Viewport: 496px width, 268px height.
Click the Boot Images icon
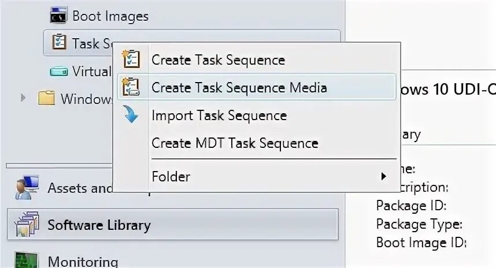(x=59, y=16)
